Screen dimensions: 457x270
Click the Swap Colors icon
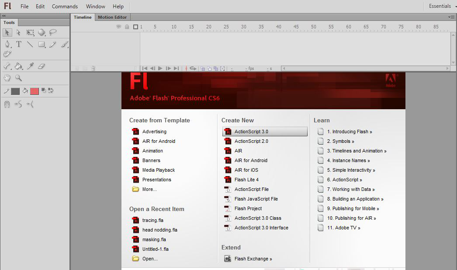51,90
